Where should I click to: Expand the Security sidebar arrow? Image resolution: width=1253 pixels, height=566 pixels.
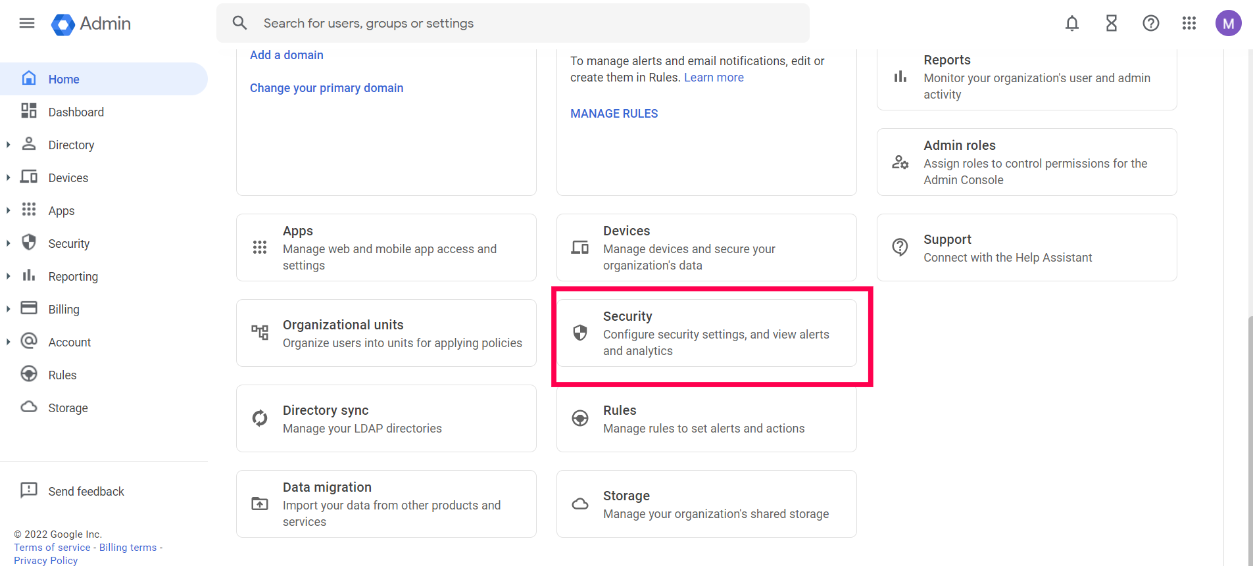[x=9, y=243]
